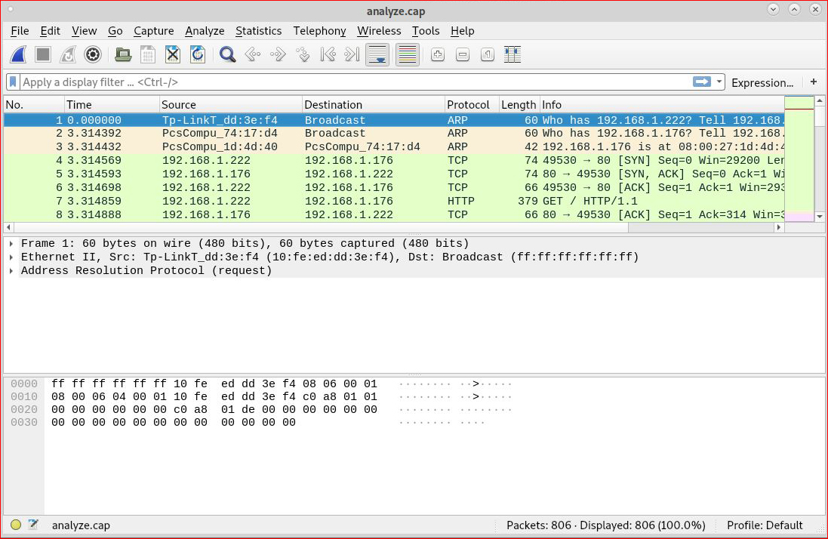Start capturing packets with the shark fin icon
Image resolution: width=828 pixels, height=539 pixels.
pos(18,54)
